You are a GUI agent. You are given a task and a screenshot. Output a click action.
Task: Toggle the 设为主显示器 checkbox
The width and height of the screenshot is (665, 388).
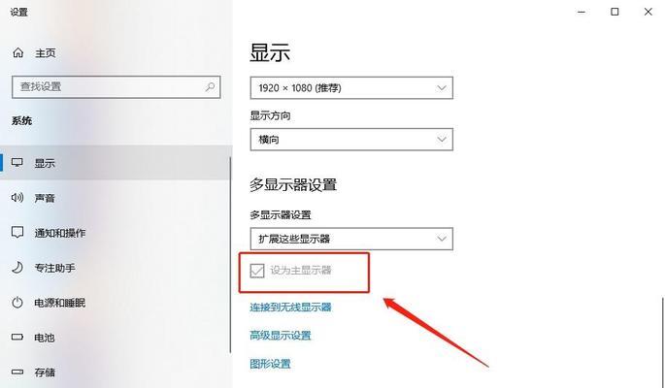coord(257,271)
